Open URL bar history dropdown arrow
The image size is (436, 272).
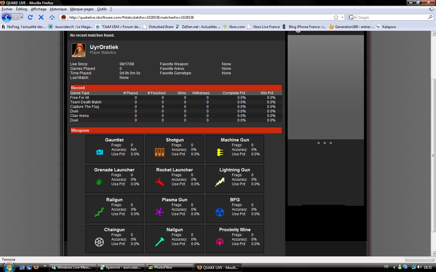342,17
